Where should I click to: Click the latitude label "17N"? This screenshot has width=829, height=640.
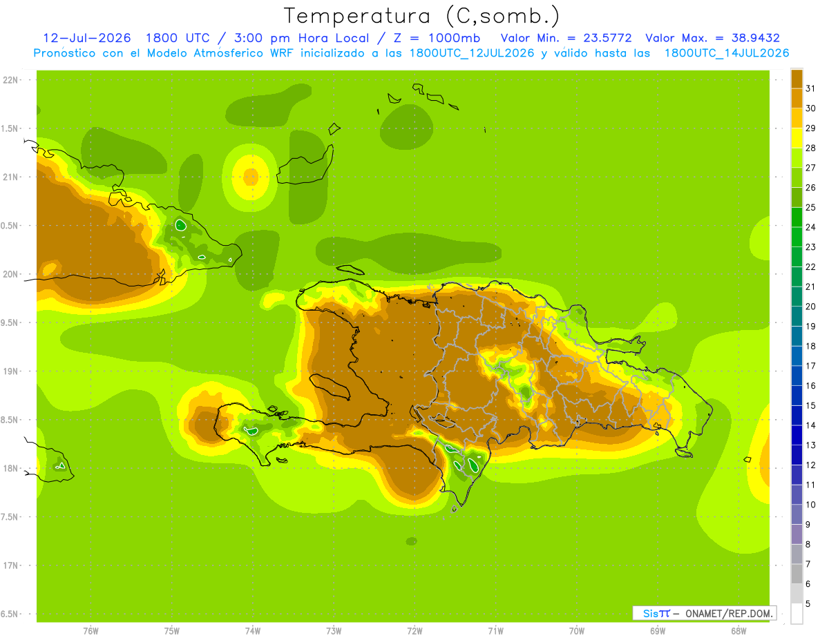[11, 565]
